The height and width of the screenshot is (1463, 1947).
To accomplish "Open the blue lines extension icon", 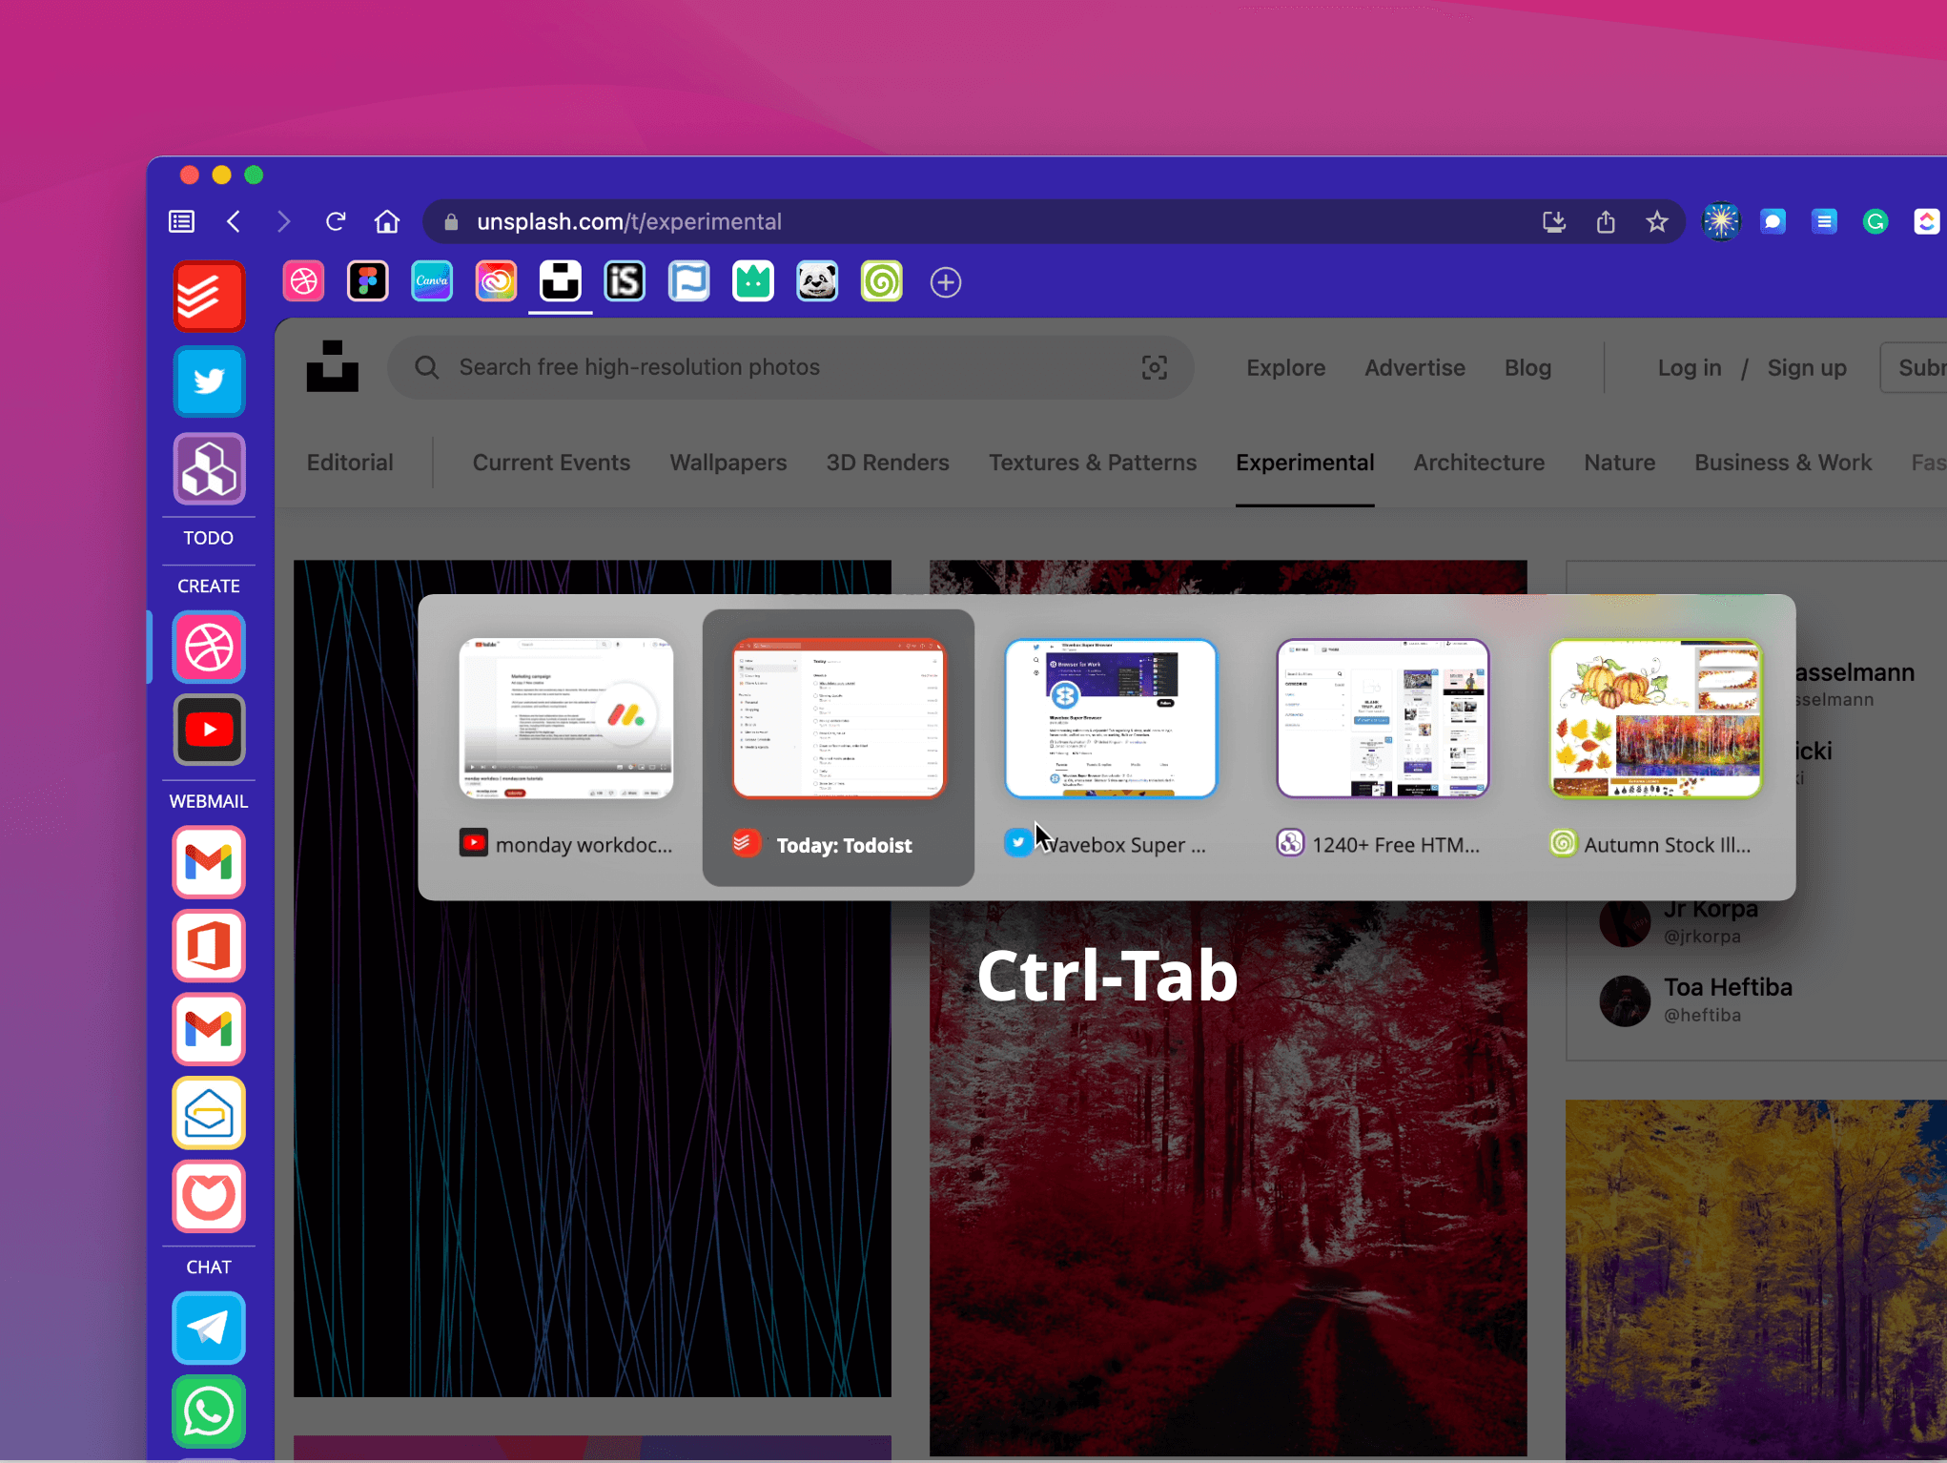I will point(1824,222).
